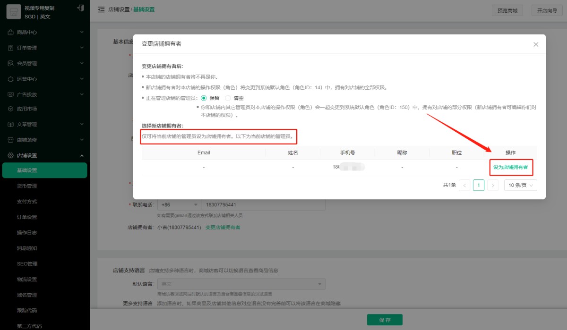
Task: Select the 保留 radio option
Action: (204, 98)
